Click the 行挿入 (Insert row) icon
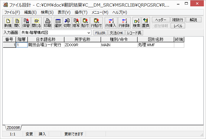 pos(111,23)
